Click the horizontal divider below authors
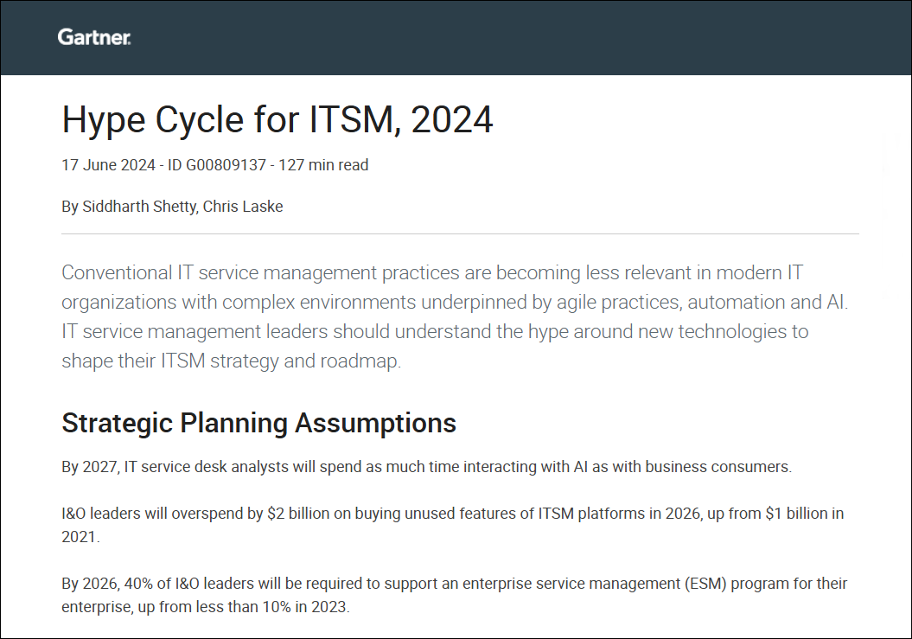The image size is (912, 639). pos(460,233)
